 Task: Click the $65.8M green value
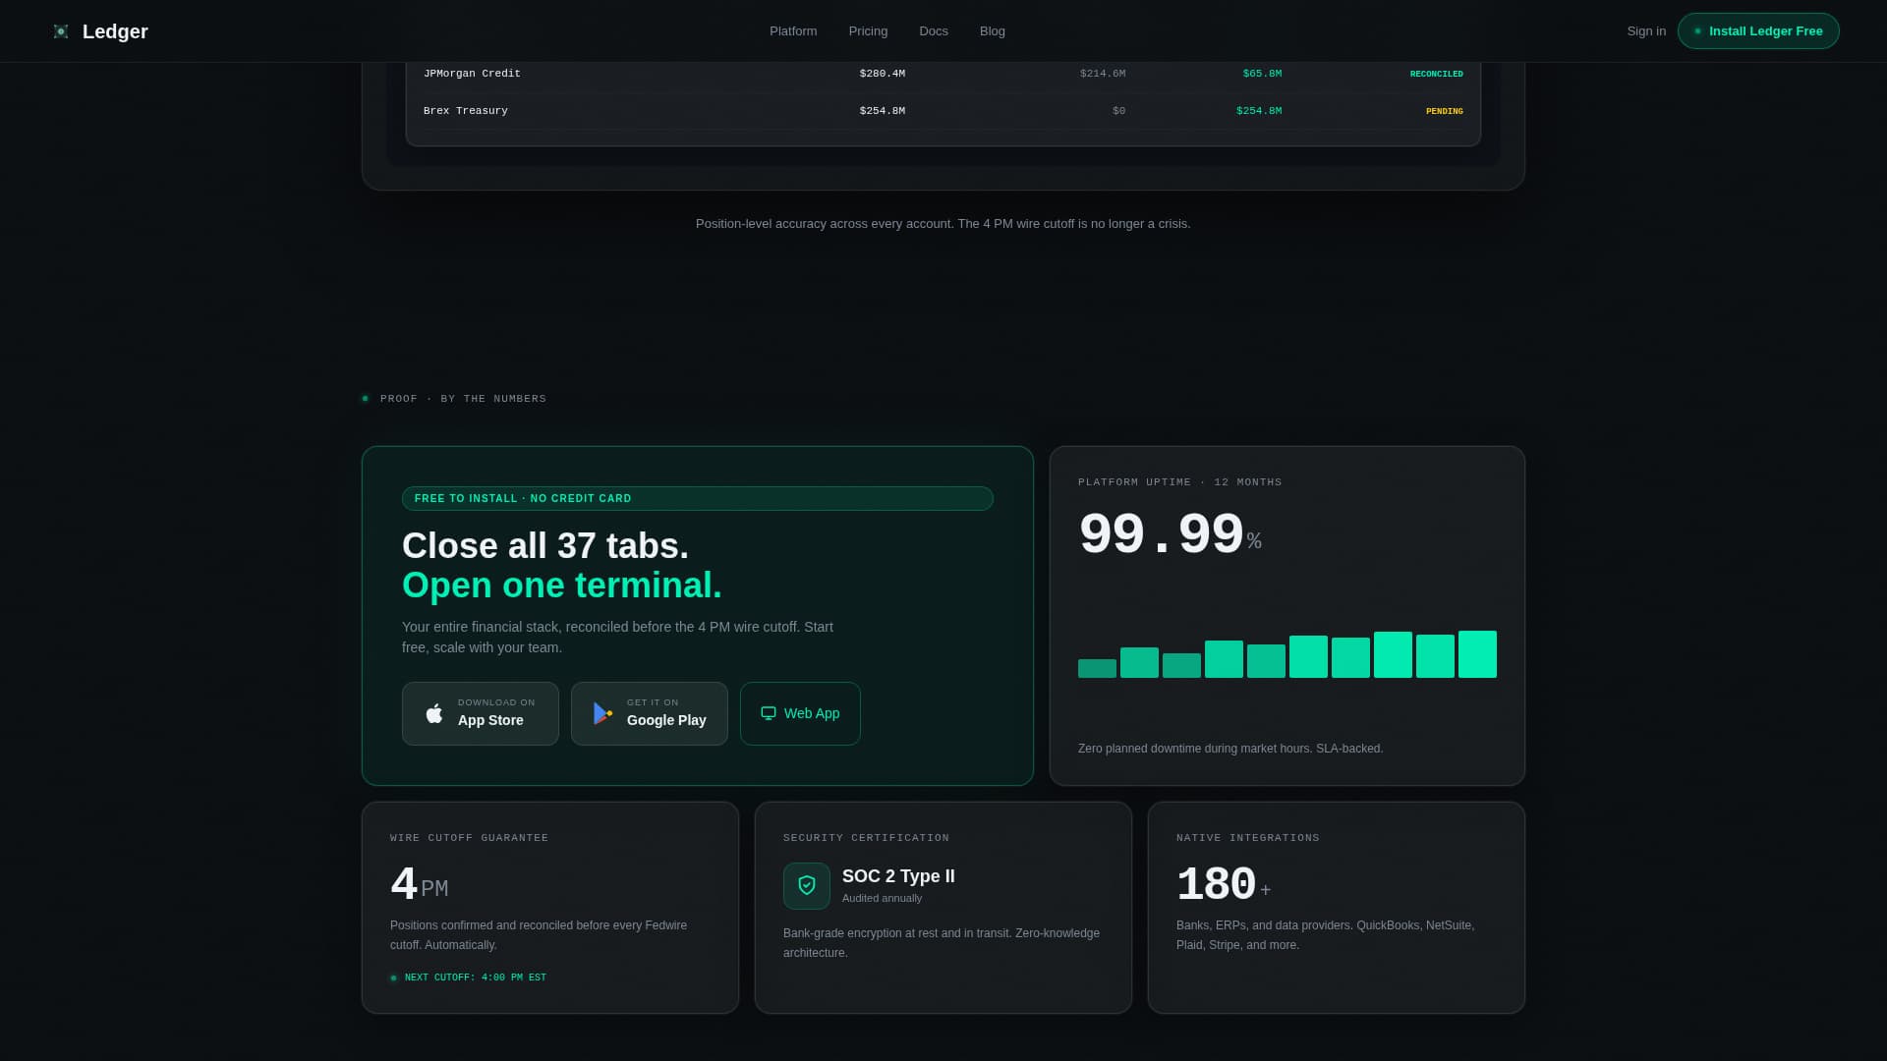tap(1262, 74)
